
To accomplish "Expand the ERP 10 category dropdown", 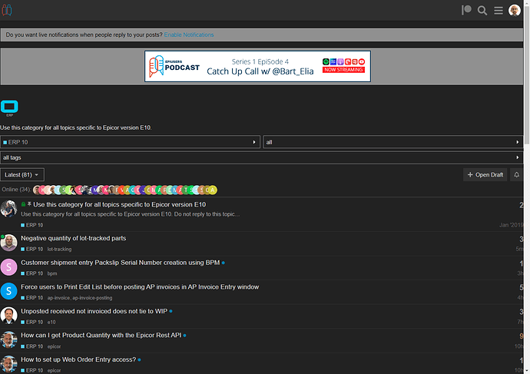I will 130,142.
